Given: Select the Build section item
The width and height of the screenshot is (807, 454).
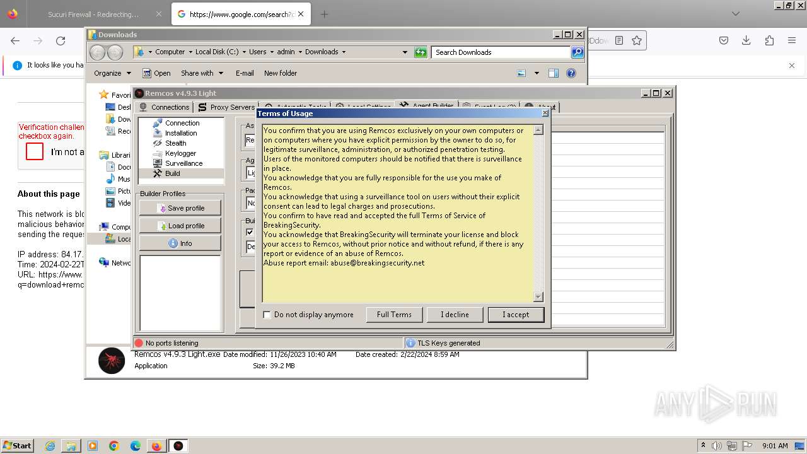Looking at the screenshot, I should 173,173.
